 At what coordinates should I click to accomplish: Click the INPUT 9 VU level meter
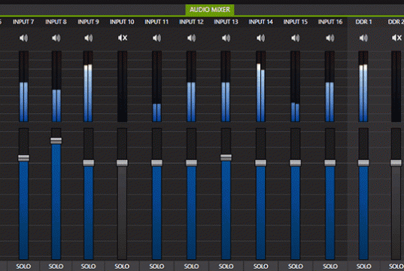pyautogui.click(x=88, y=87)
